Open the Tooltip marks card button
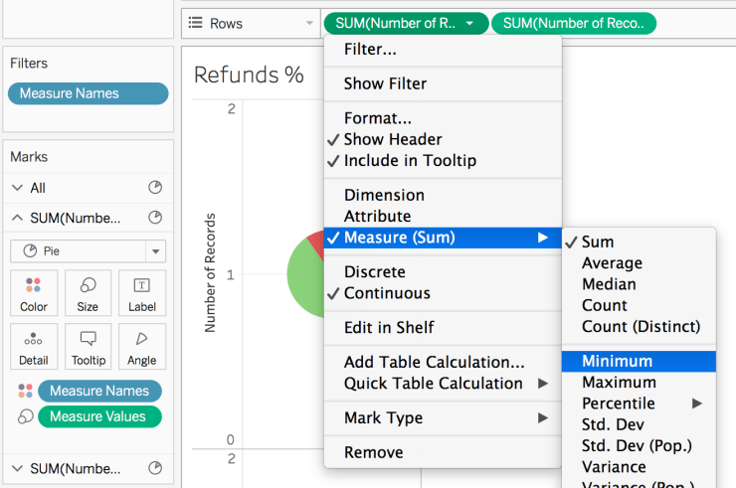Image resolution: width=736 pixels, height=488 pixels. tap(88, 347)
